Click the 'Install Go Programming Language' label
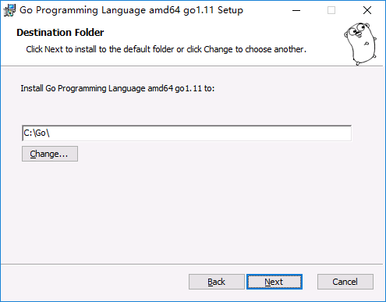Screen dimensions: 386x302 coord(118,88)
